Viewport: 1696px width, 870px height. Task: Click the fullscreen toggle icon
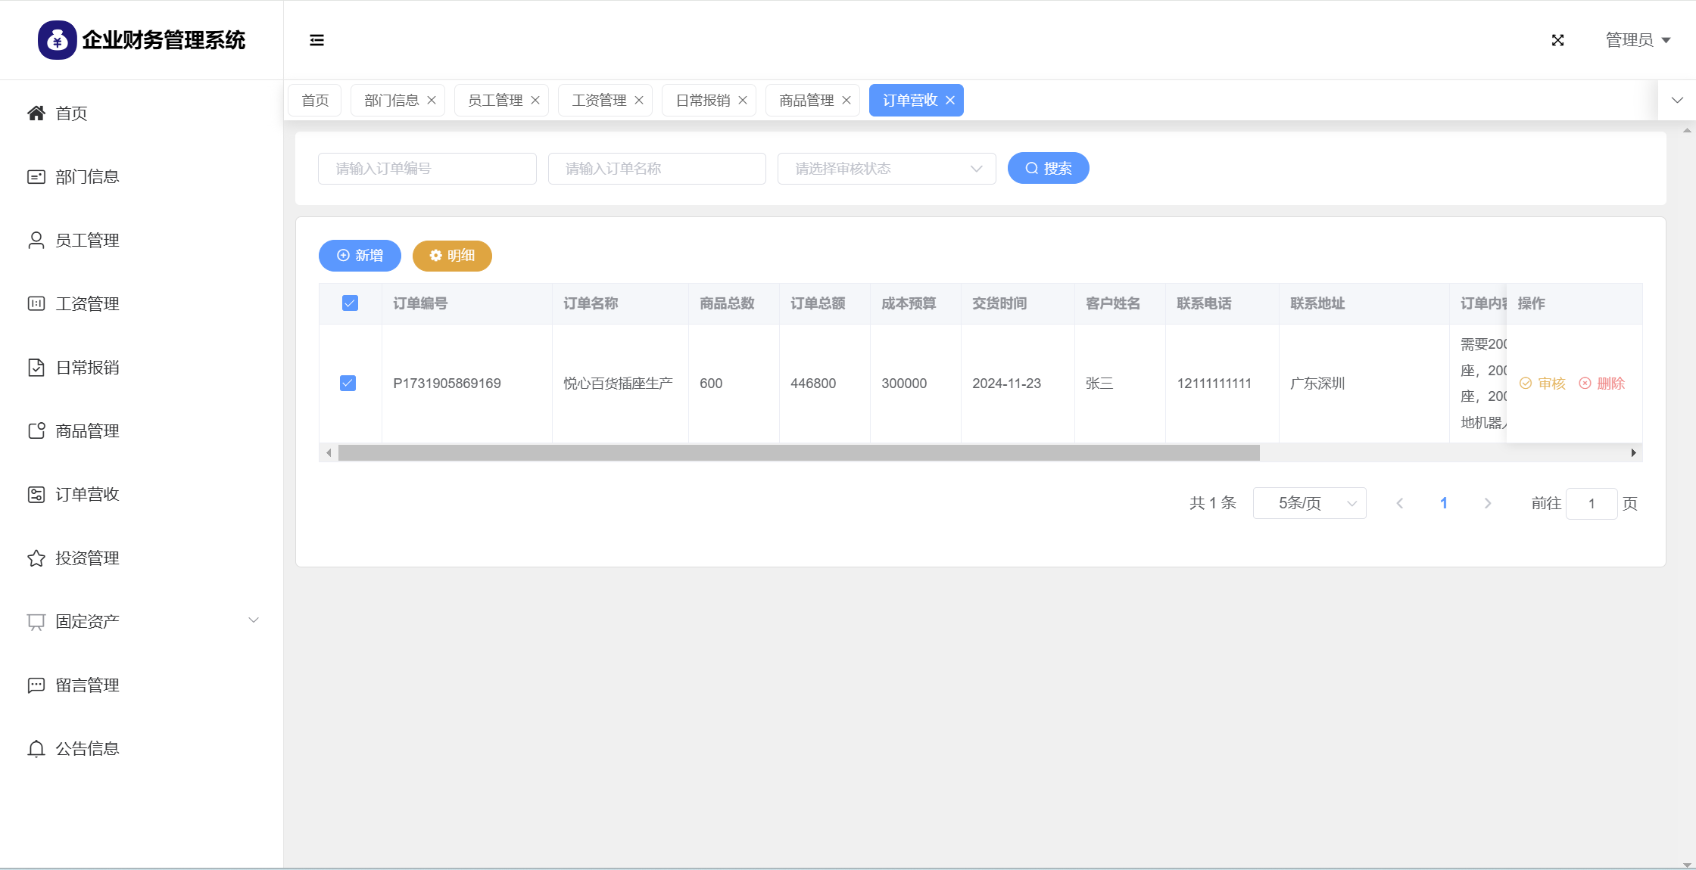tap(1557, 40)
